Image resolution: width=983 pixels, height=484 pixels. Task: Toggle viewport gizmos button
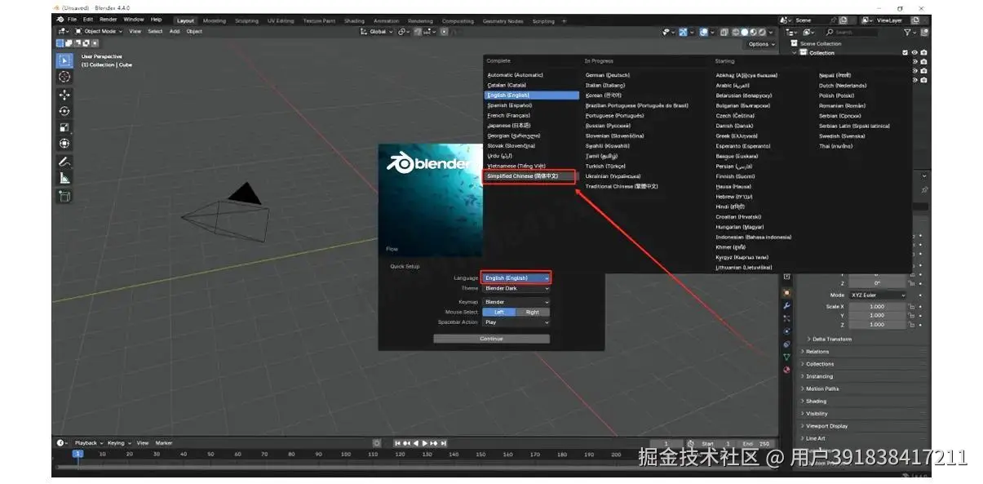pyautogui.click(x=683, y=32)
